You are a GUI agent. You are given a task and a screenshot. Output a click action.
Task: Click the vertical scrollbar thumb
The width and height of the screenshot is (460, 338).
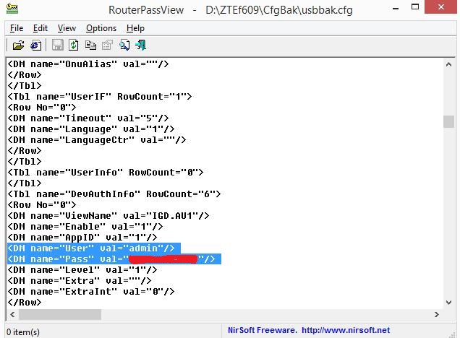pyautogui.click(x=448, y=121)
